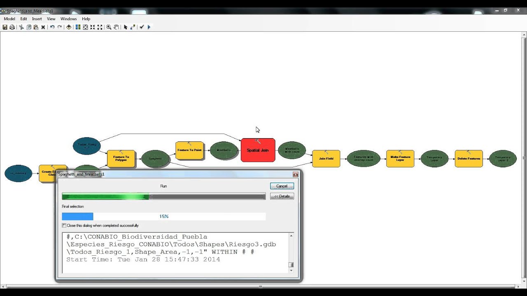Select the Make Feature Layer tool node

point(400,159)
